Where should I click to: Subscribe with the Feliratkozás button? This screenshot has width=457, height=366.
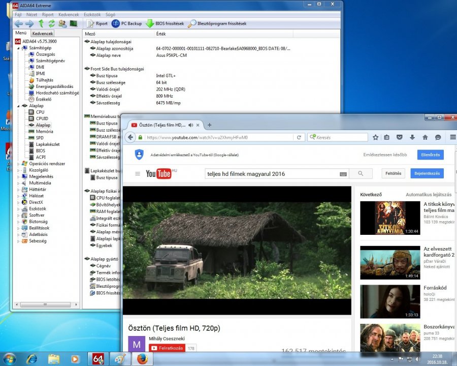167,348
